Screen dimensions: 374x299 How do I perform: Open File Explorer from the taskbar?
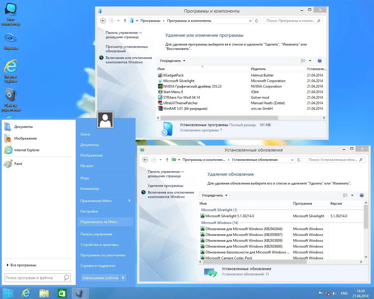click(x=44, y=293)
